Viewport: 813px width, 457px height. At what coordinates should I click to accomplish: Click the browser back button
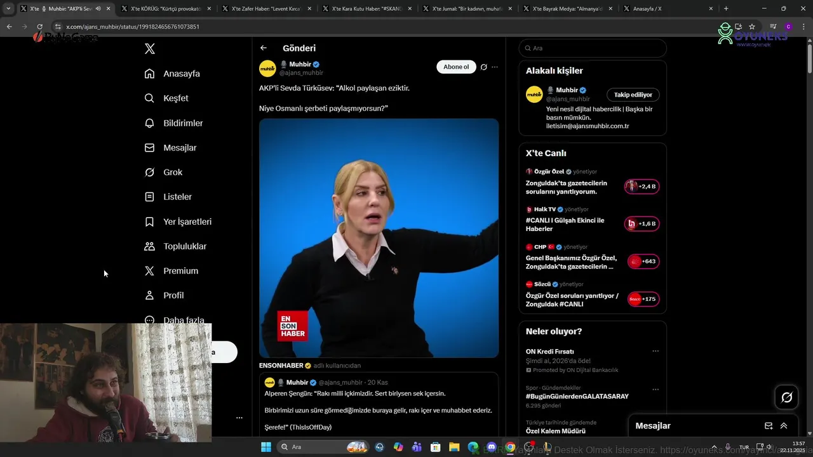pos(9,27)
